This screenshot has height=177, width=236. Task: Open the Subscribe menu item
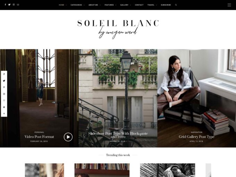[x=166, y=5]
